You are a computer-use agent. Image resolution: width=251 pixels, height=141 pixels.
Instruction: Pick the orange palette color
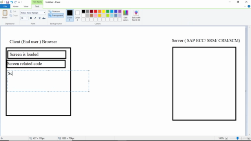click(x=100, y=11)
